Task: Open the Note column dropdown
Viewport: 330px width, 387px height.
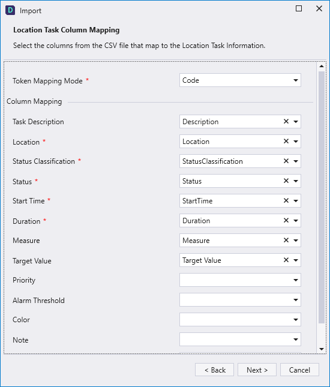Action: point(240,340)
